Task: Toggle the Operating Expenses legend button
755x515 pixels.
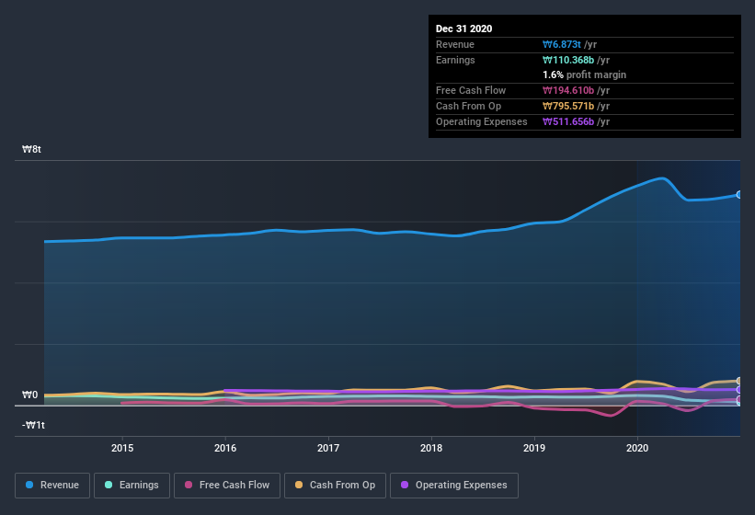Action: tap(454, 486)
